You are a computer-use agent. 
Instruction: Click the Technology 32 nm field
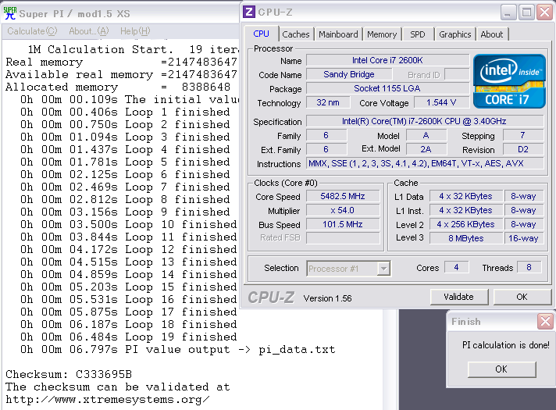click(x=328, y=102)
